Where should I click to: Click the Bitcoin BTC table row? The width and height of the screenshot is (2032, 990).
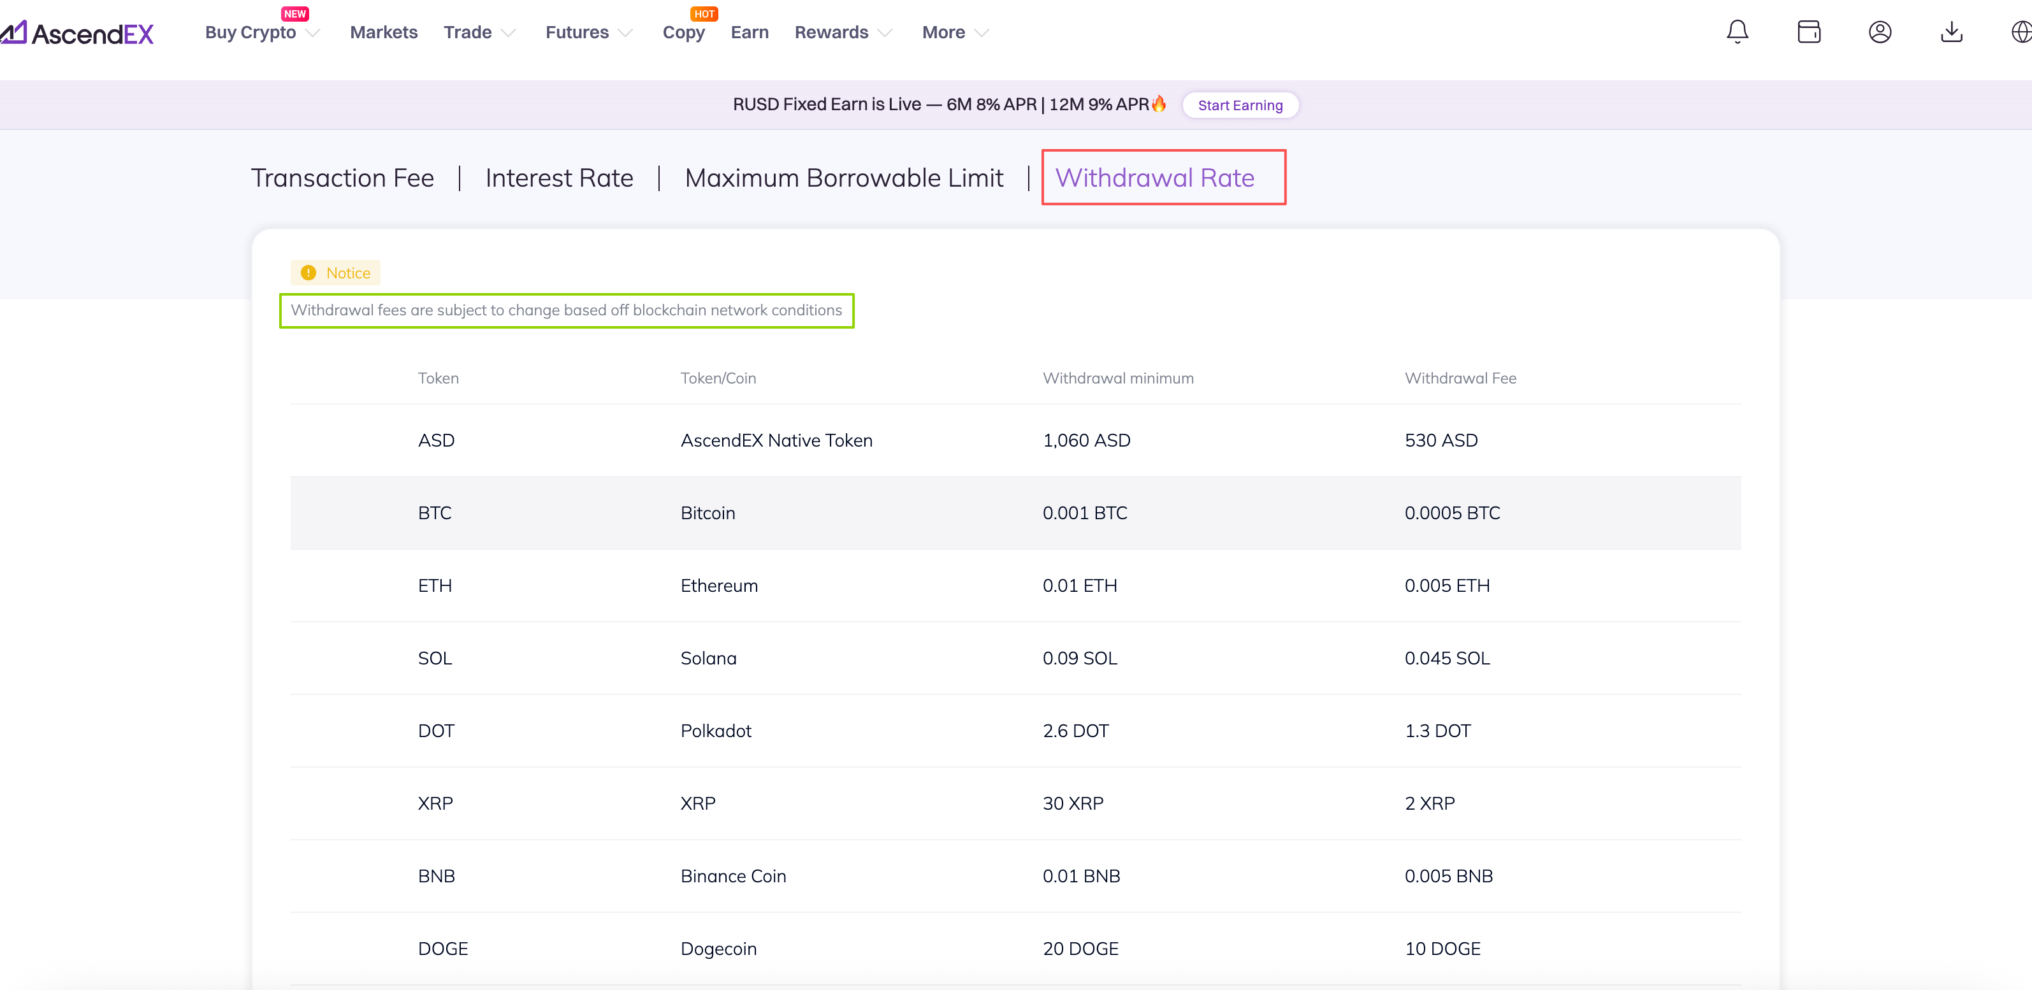(1015, 513)
